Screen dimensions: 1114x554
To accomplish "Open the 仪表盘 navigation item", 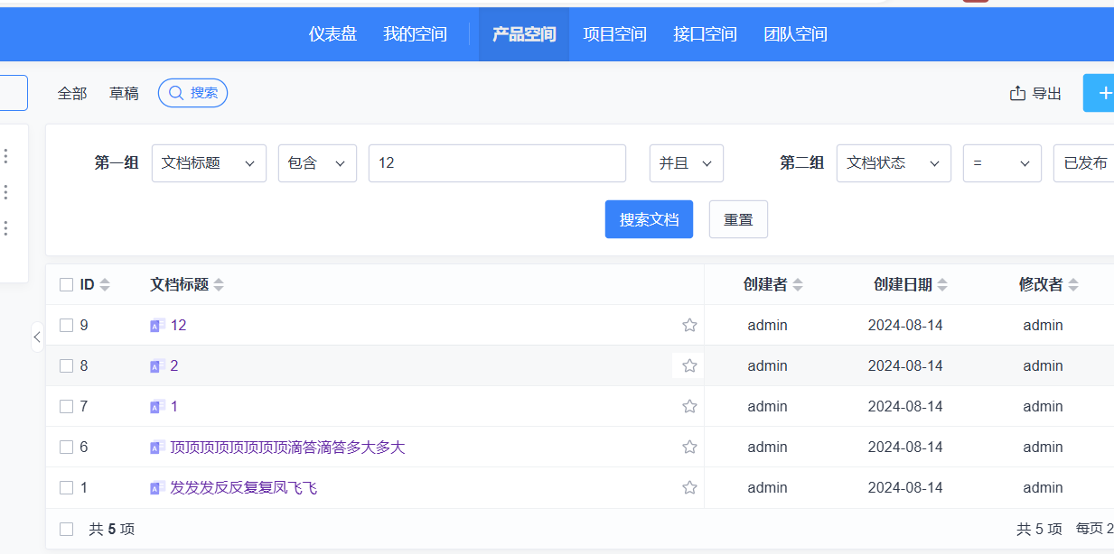I will tap(332, 34).
